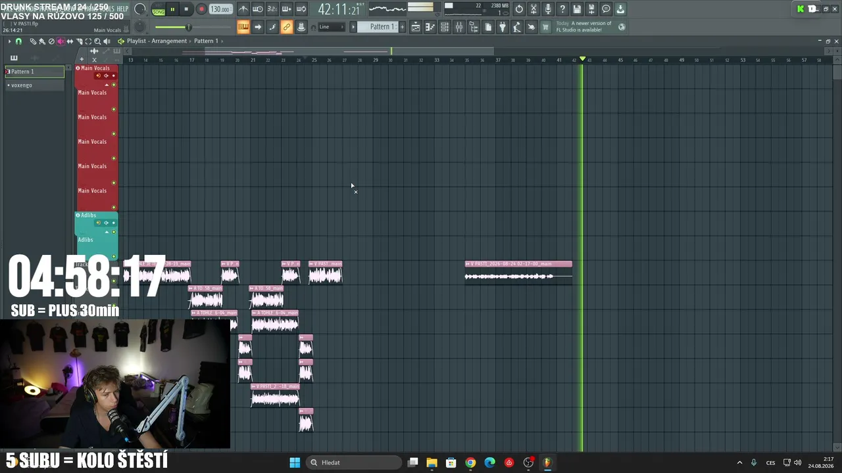Select voxengo in the picker list
This screenshot has height=473, width=842.
(x=35, y=85)
